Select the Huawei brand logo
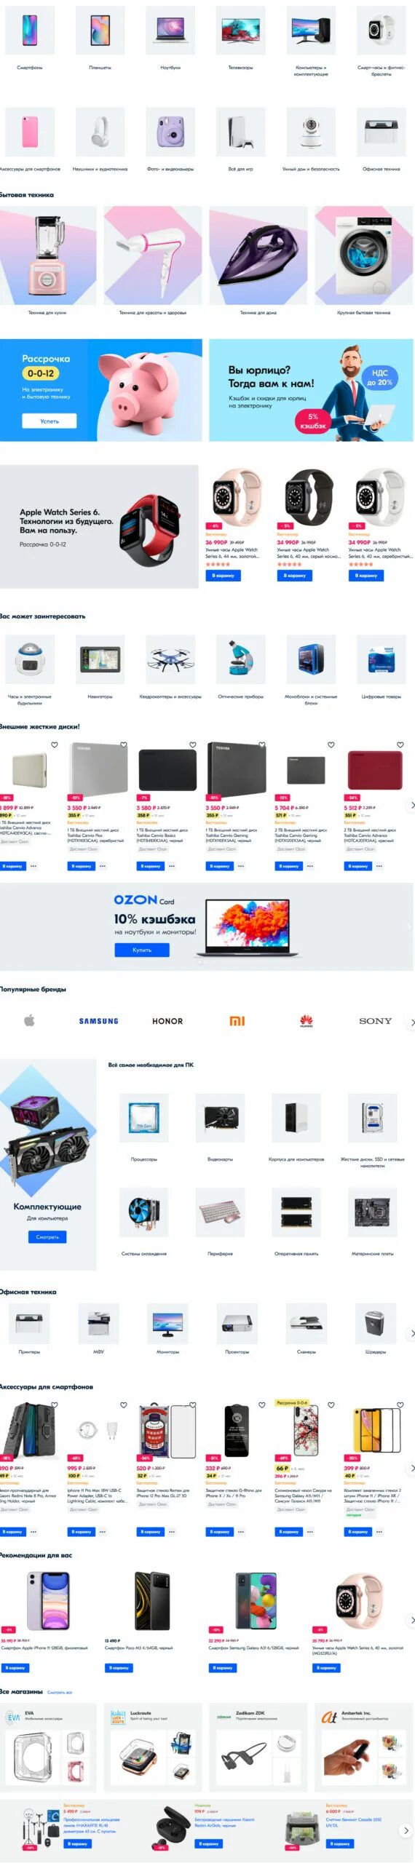 tap(306, 1021)
